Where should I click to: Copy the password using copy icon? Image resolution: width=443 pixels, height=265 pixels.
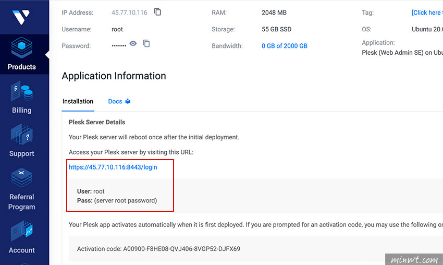click(146, 43)
